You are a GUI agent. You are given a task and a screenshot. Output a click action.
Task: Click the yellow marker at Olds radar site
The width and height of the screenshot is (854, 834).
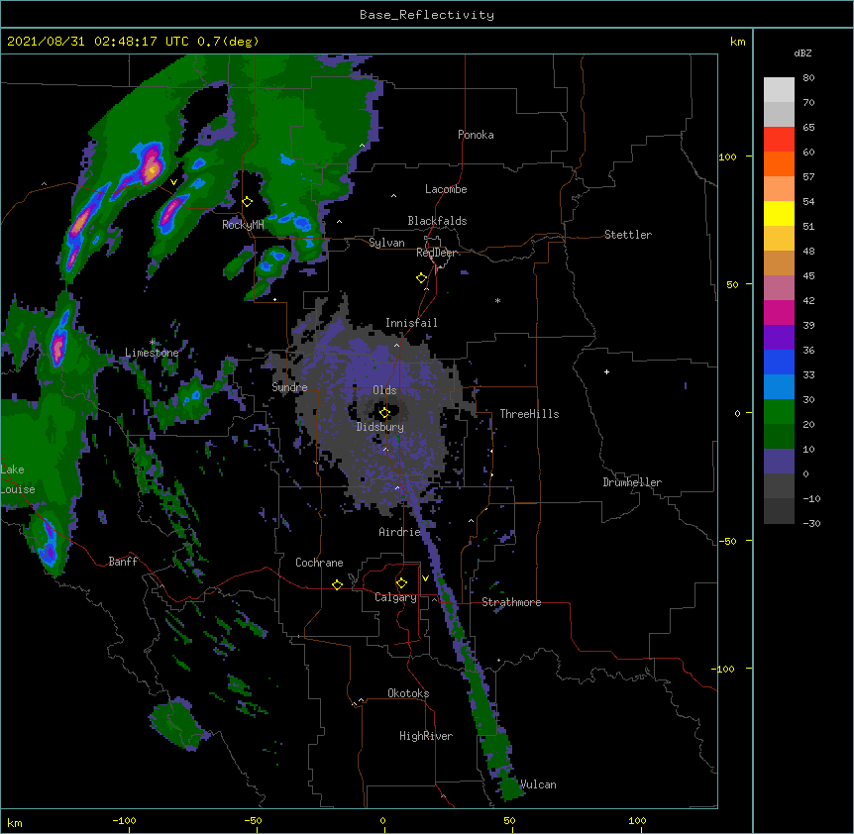click(x=384, y=412)
